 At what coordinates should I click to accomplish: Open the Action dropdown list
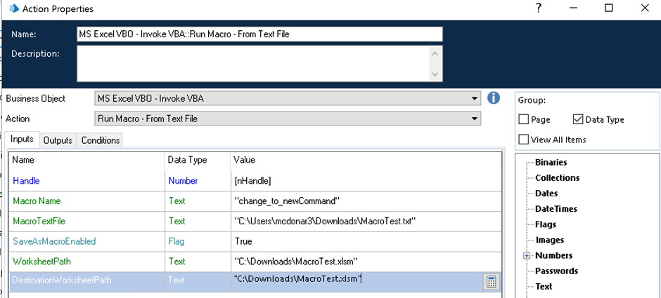475,118
